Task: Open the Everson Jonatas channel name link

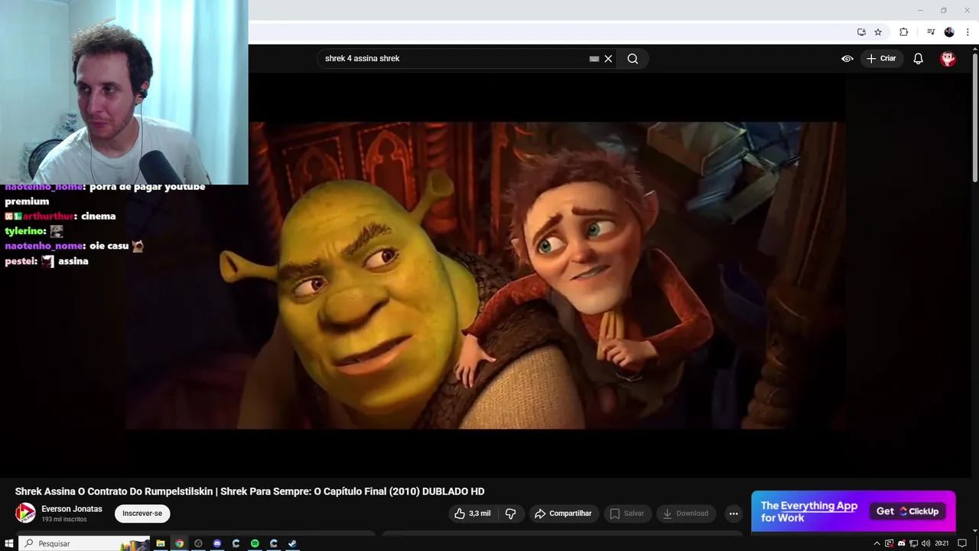Action: (x=72, y=509)
